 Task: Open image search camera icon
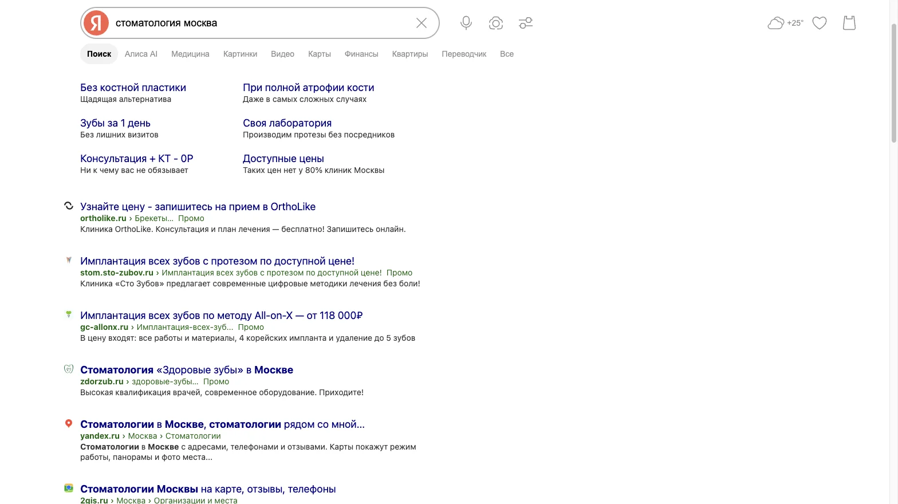click(x=496, y=23)
